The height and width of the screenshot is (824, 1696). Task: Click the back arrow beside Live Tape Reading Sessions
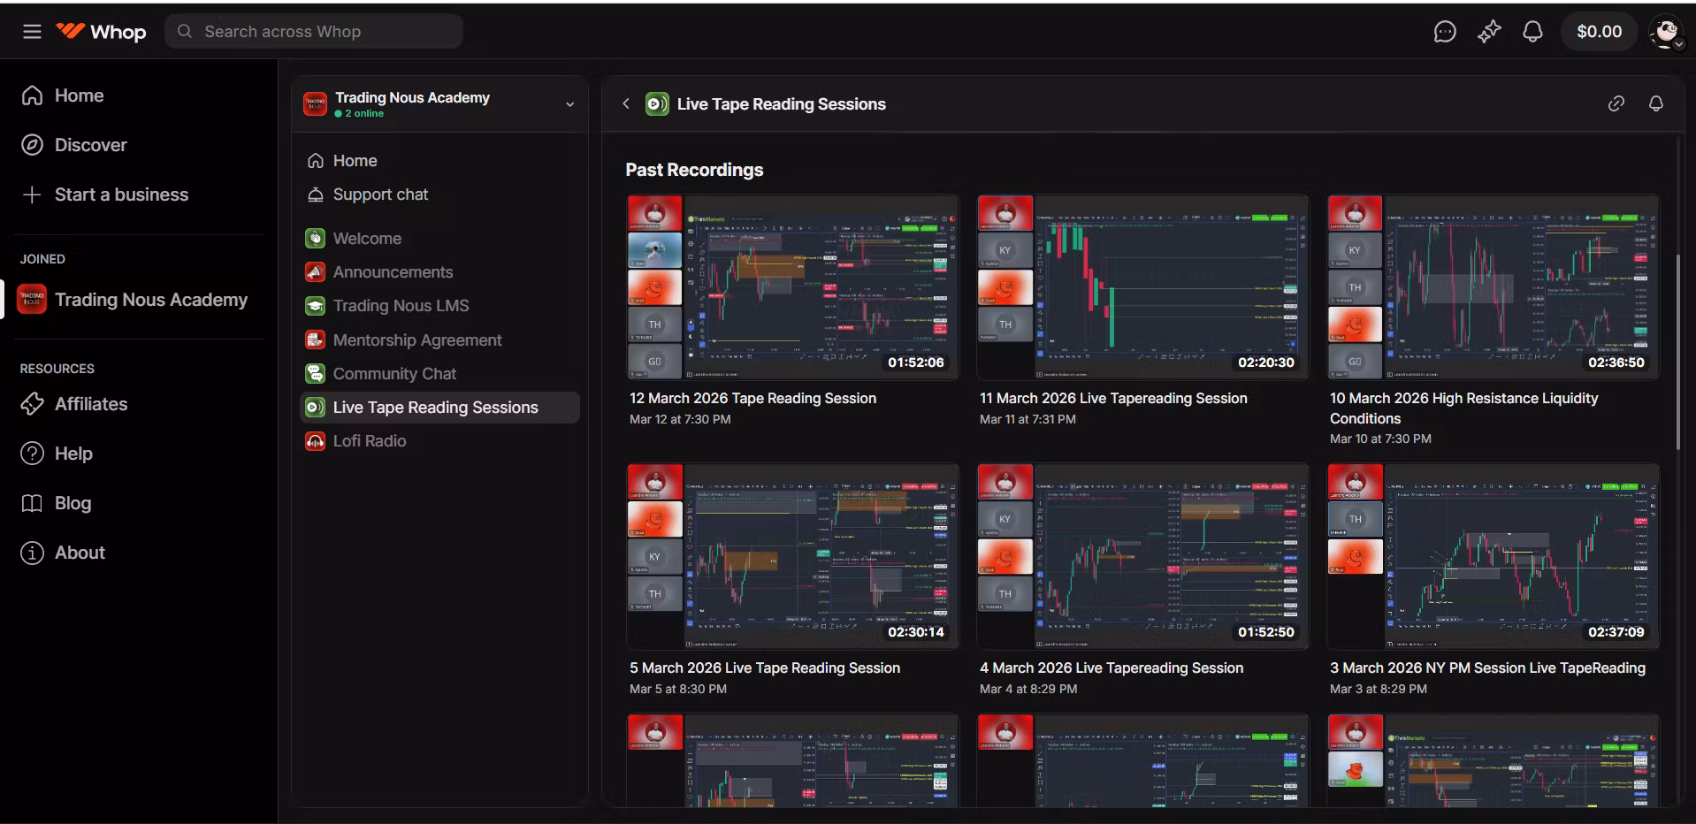point(626,104)
